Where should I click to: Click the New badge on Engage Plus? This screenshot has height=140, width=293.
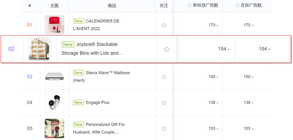(x=79, y=103)
